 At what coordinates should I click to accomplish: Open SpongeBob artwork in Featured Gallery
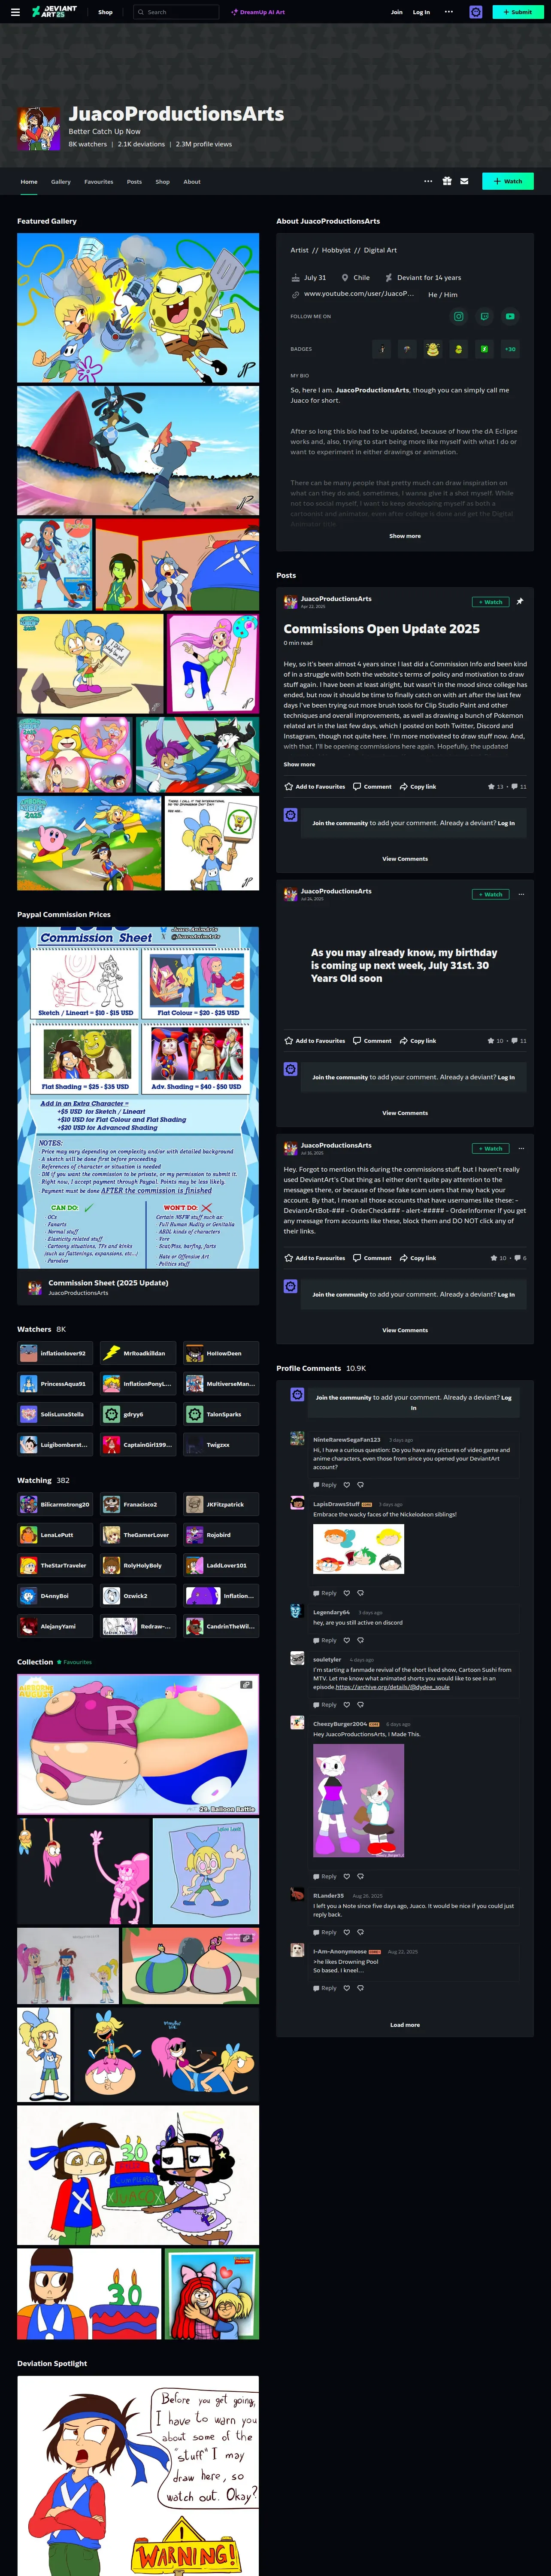(x=138, y=308)
